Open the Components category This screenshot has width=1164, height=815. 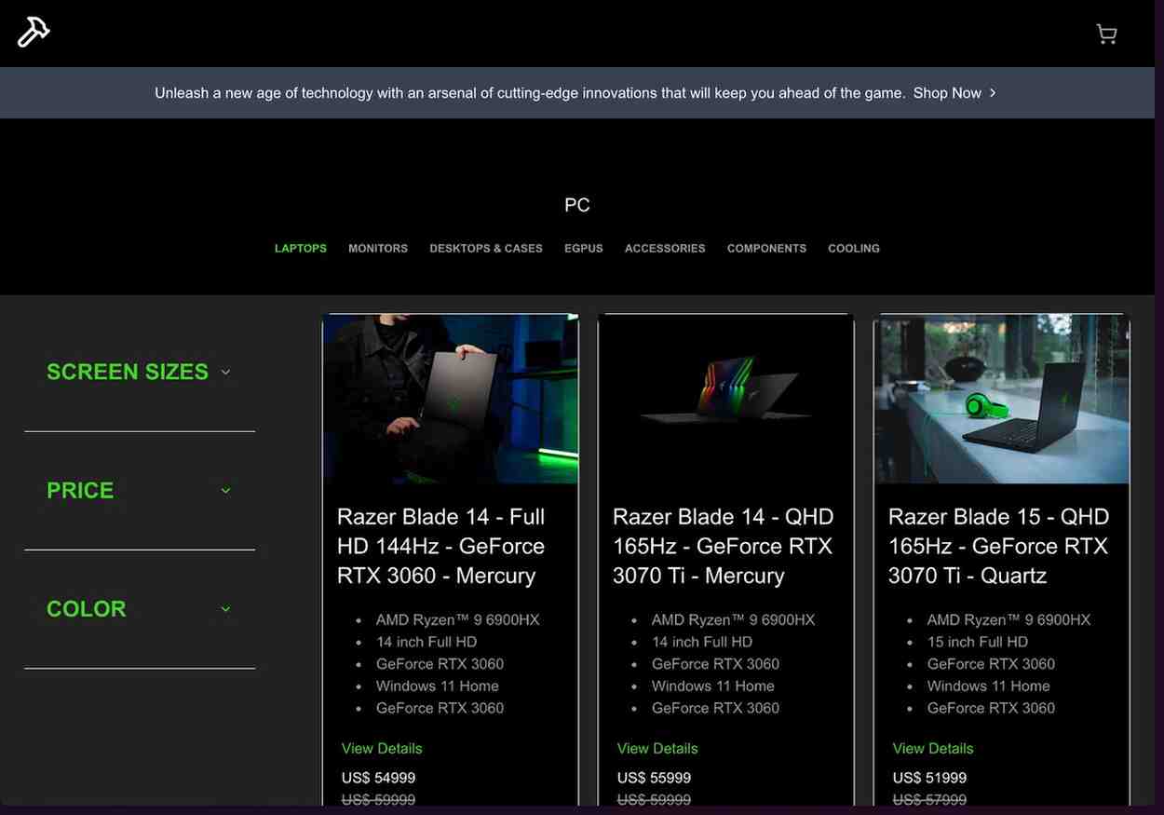pos(766,249)
